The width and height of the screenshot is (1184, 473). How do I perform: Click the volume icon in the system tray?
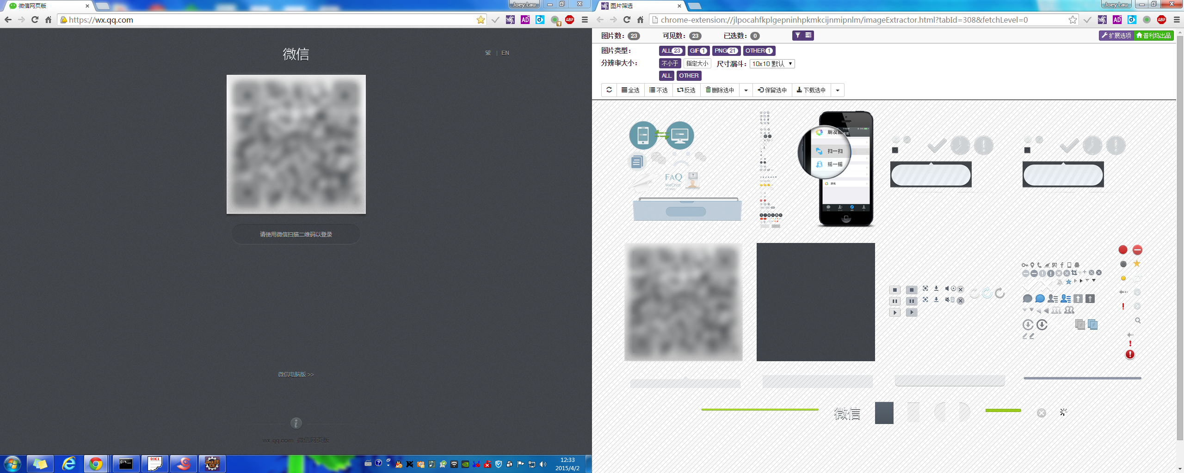tap(543, 464)
